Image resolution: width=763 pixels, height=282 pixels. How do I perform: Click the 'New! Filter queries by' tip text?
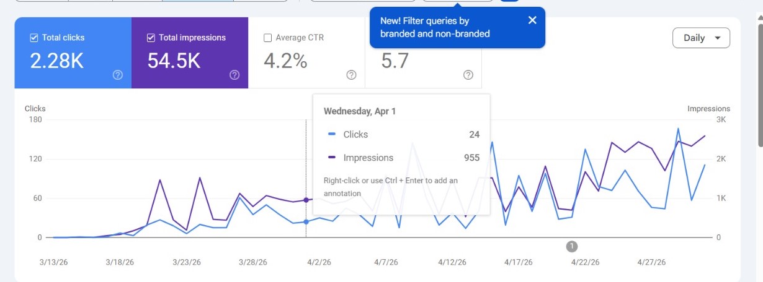(x=425, y=20)
